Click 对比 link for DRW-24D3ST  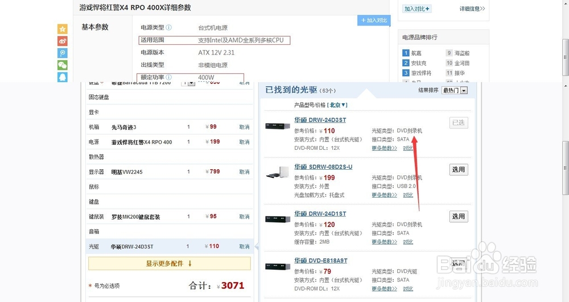coord(408,148)
